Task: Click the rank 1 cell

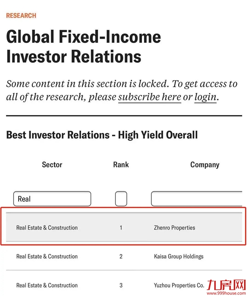Action: [x=121, y=228]
